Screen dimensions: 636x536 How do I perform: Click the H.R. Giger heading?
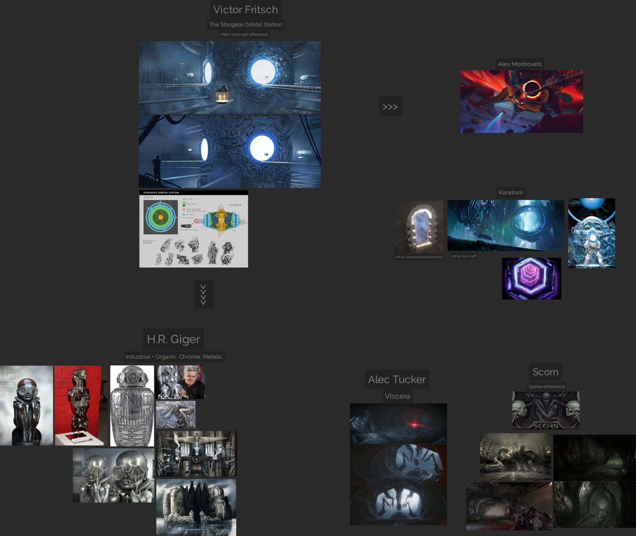tap(173, 339)
